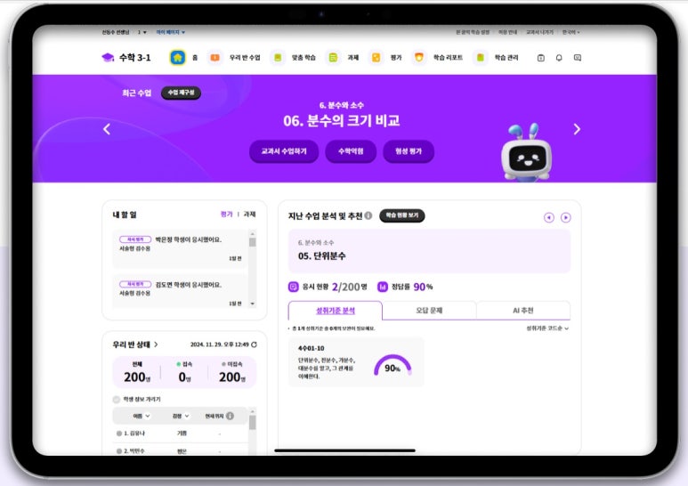688x486 pixels.
Task: Toggle 학생 정보 가리기 option
Action: coord(117,400)
